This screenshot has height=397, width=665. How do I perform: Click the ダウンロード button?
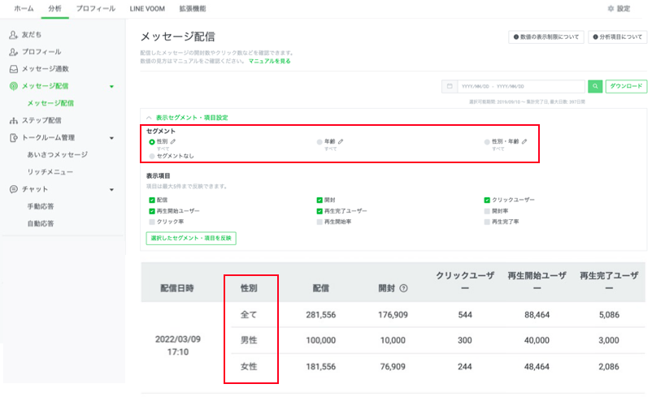(626, 86)
